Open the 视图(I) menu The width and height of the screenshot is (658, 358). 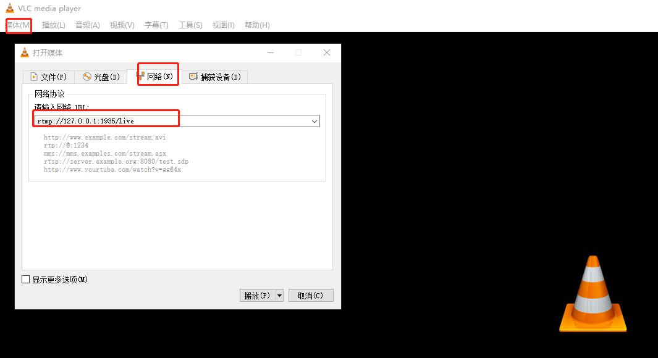[x=223, y=25]
